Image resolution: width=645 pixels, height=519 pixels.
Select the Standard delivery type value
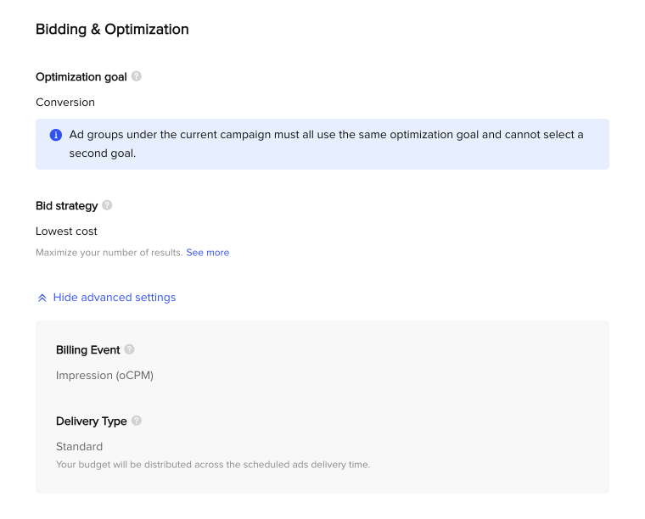pyautogui.click(x=80, y=447)
